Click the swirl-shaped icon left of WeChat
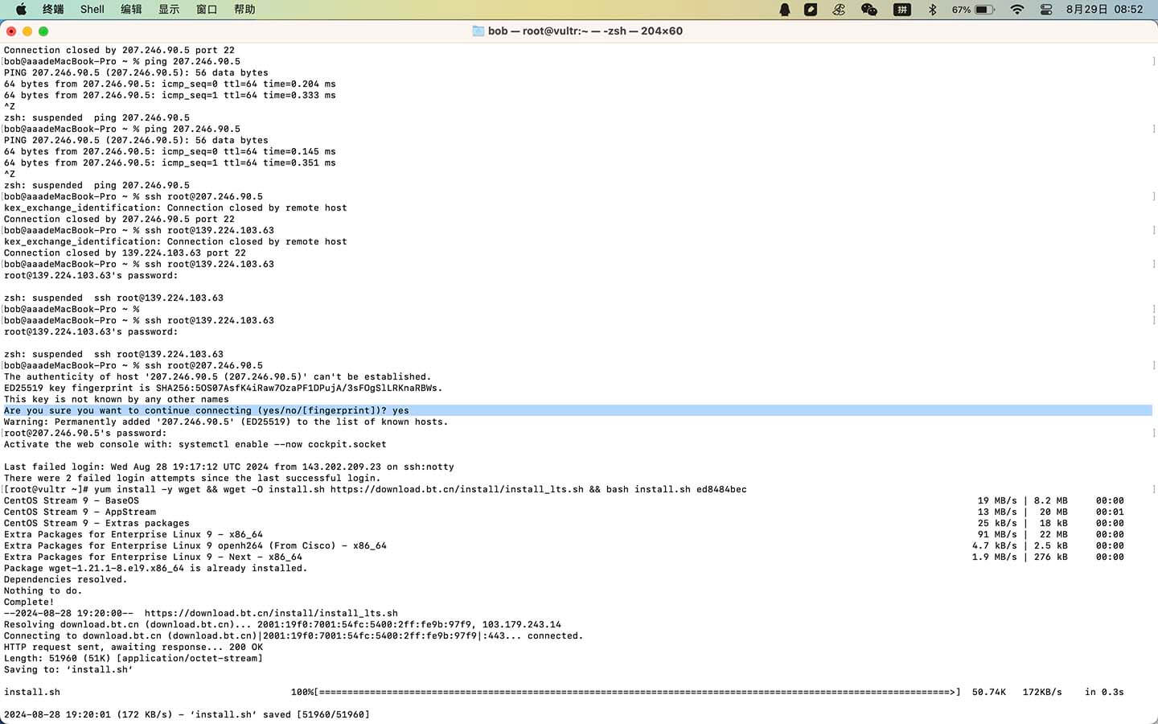This screenshot has height=724, width=1158. [x=839, y=10]
